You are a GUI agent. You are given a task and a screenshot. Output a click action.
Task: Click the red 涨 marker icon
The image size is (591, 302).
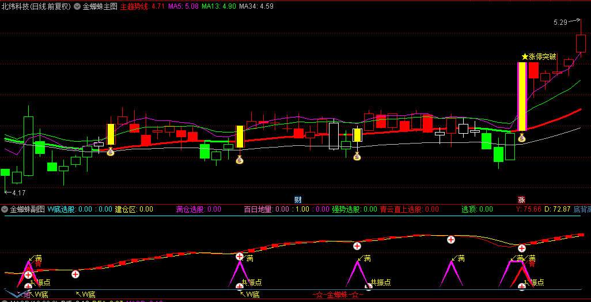[x=522, y=200]
